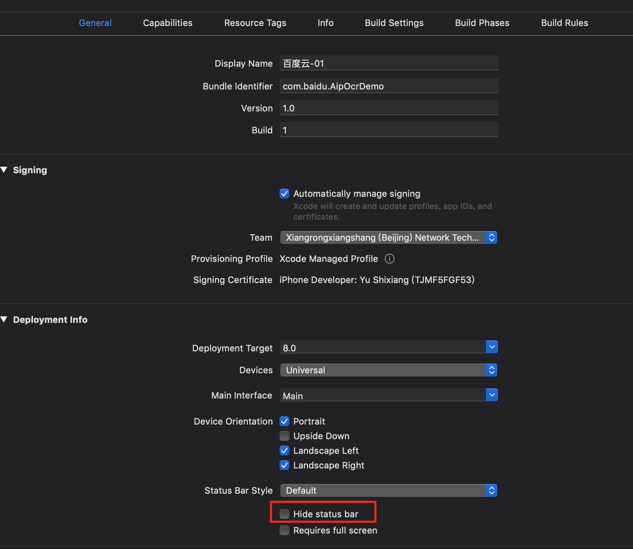This screenshot has width=633, height=549.
Task: Click the Bundle Identifier field
Action: (x=389, y=86)
